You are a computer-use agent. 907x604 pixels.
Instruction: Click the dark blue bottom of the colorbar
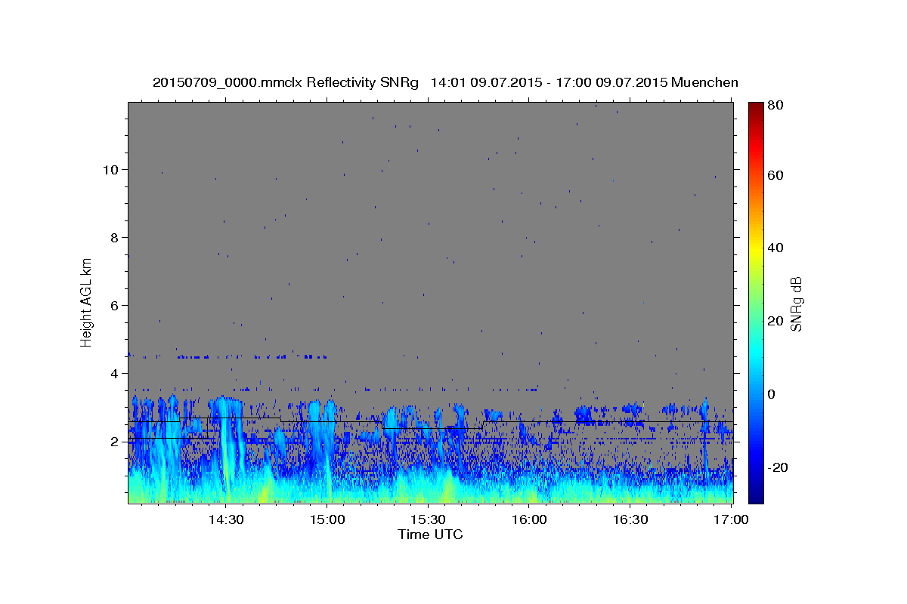tap(756, 497)
